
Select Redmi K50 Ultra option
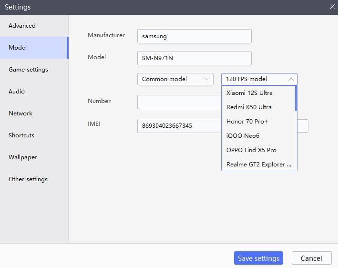[249, 107]
